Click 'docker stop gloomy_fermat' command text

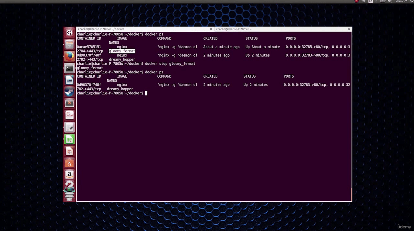[x=170, y=64]
